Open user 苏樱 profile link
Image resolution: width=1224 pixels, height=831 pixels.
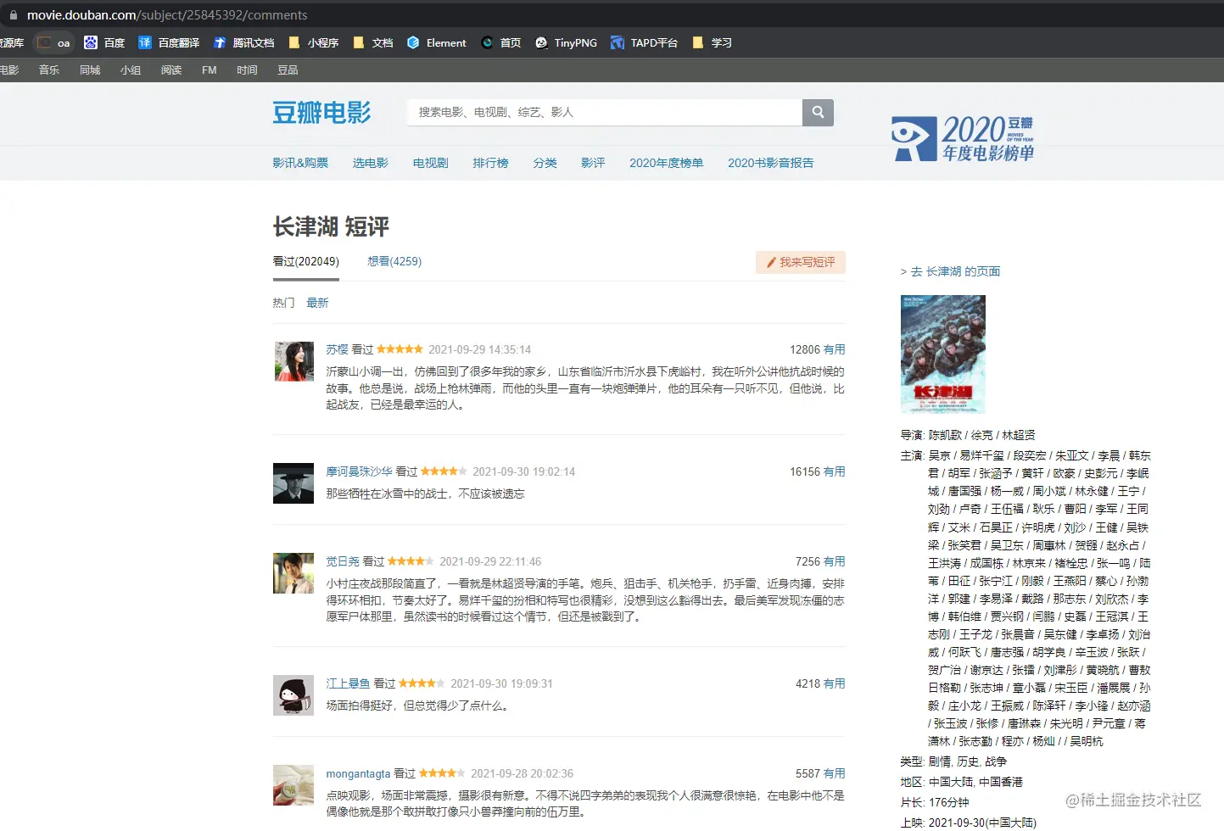[x=338, y=349]
